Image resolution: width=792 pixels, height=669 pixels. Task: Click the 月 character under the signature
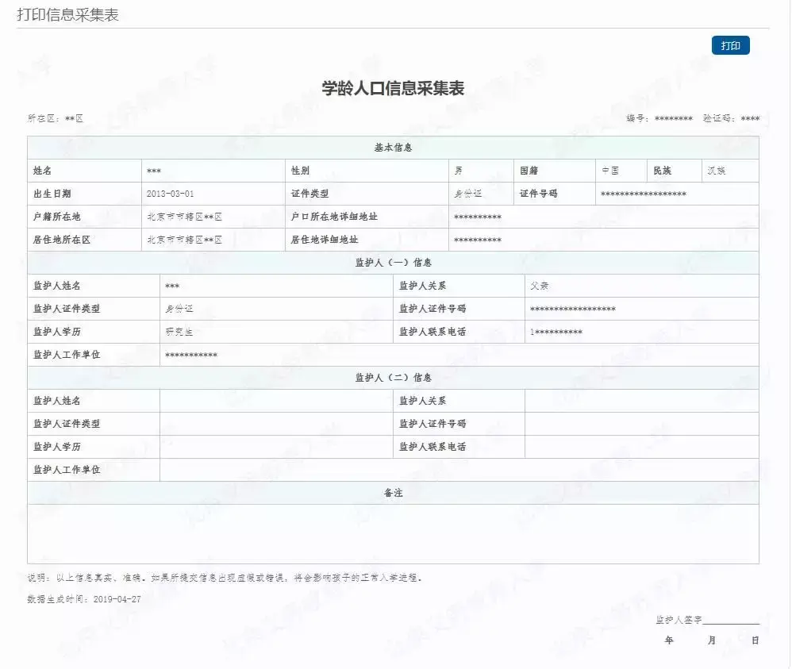[x=712, y=640]
